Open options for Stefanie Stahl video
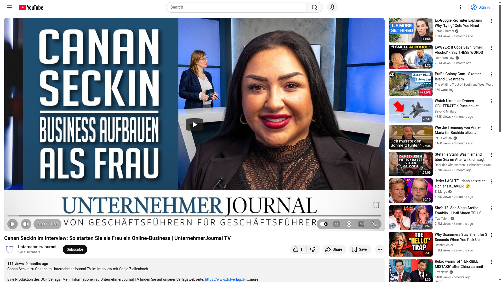 [492, 155]
